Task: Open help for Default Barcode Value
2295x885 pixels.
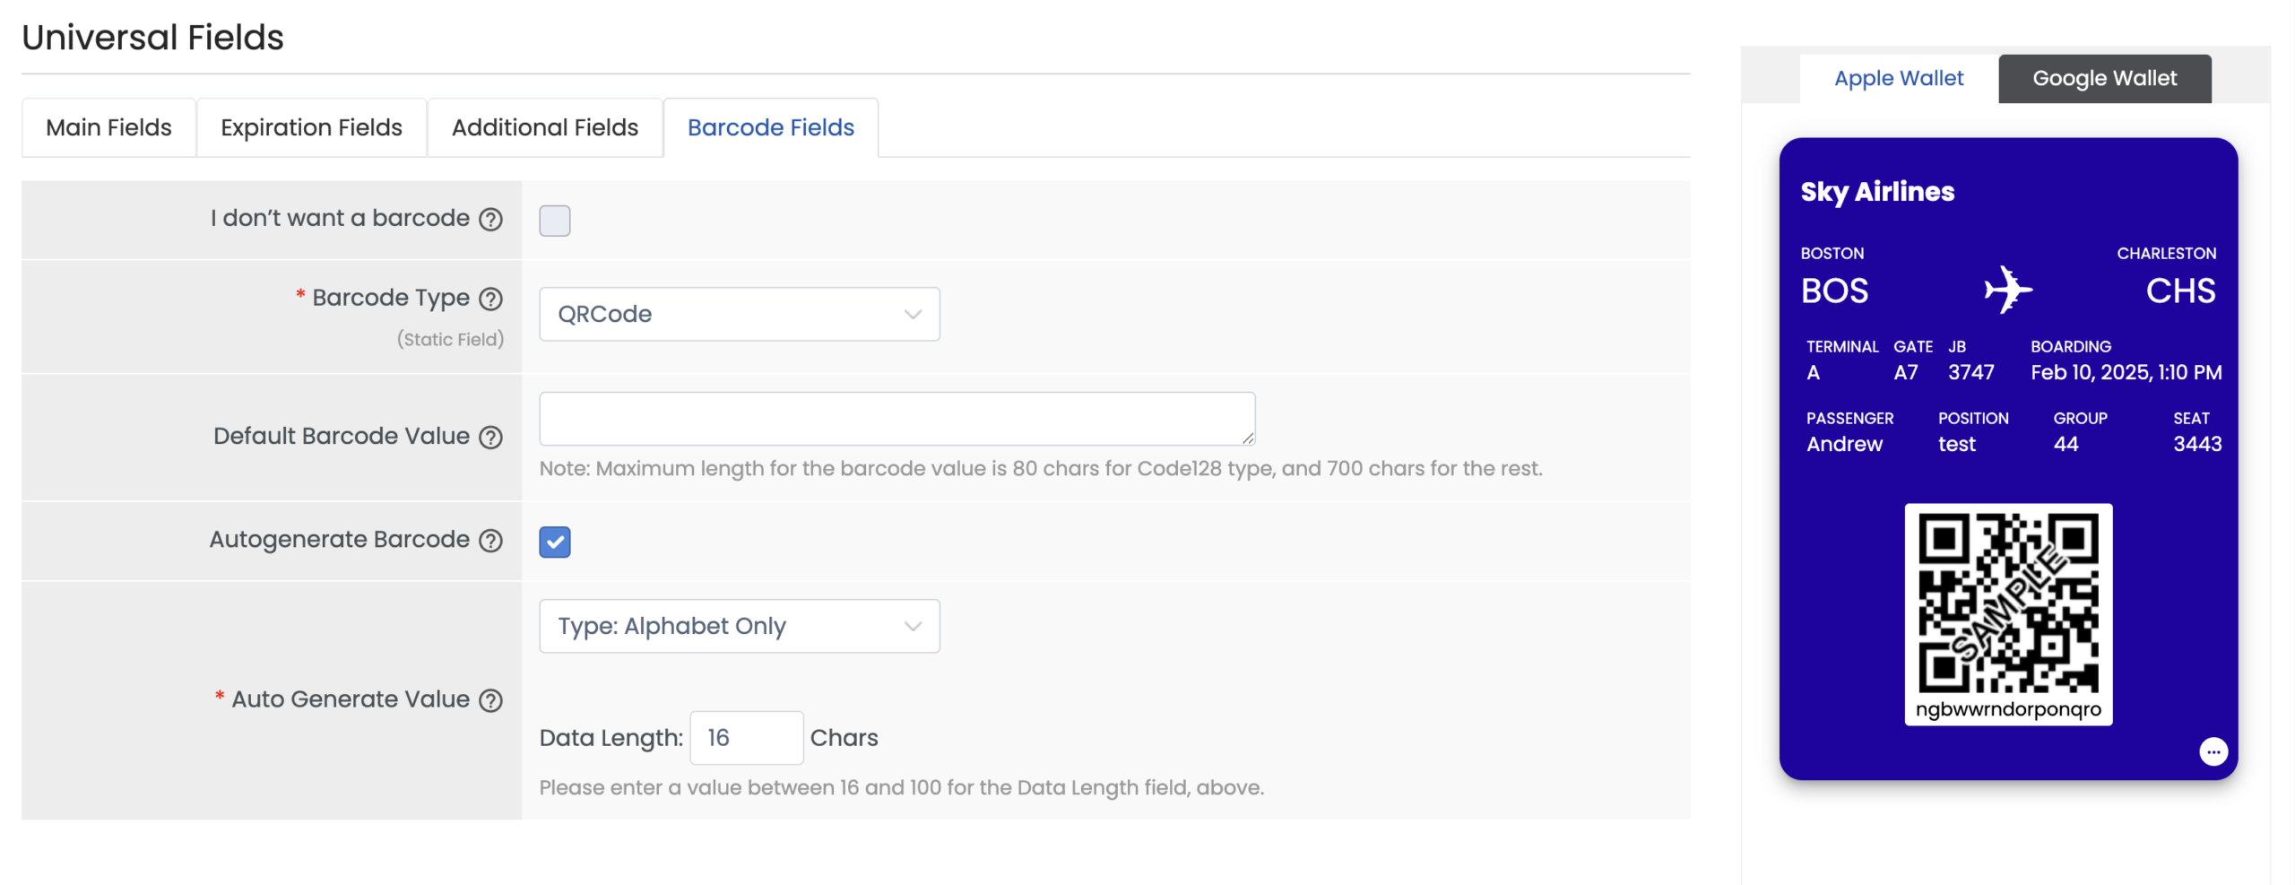Action: tap(490, 437)
